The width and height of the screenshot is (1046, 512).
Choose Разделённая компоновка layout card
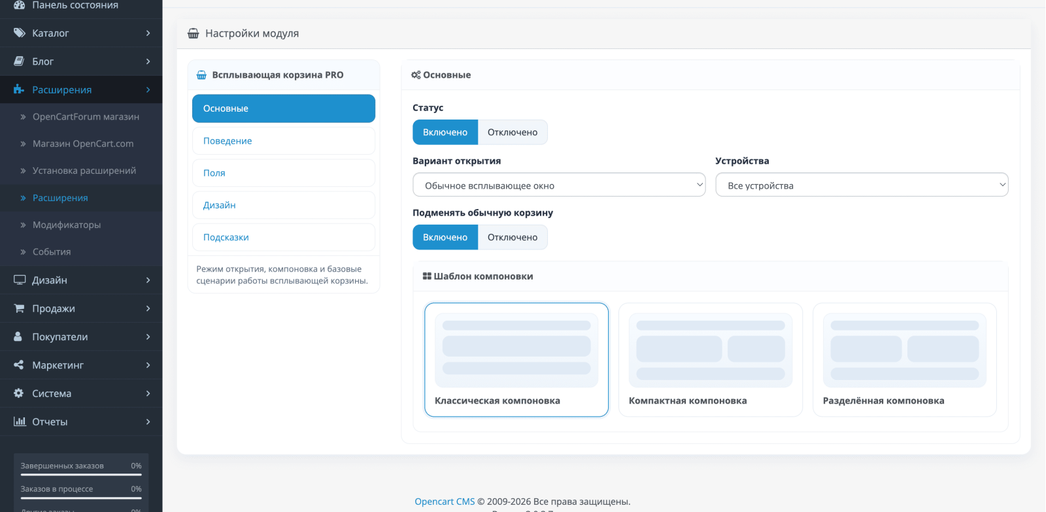click(x=905, y=359)
